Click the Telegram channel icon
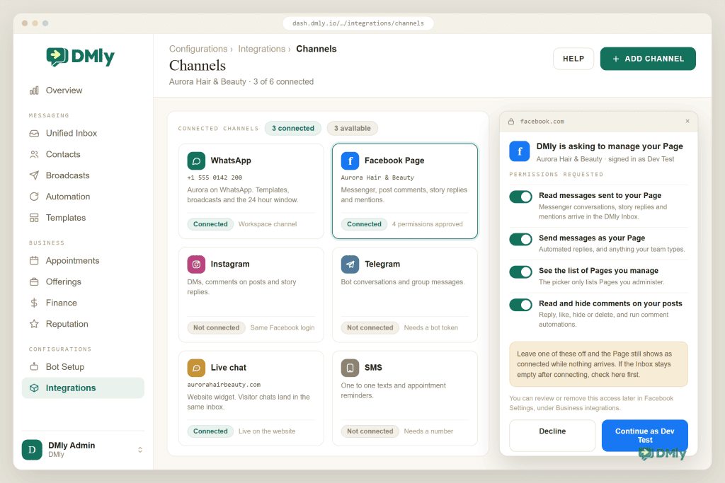The height and width of the screenshot is (483, 725). pos(350,264)
